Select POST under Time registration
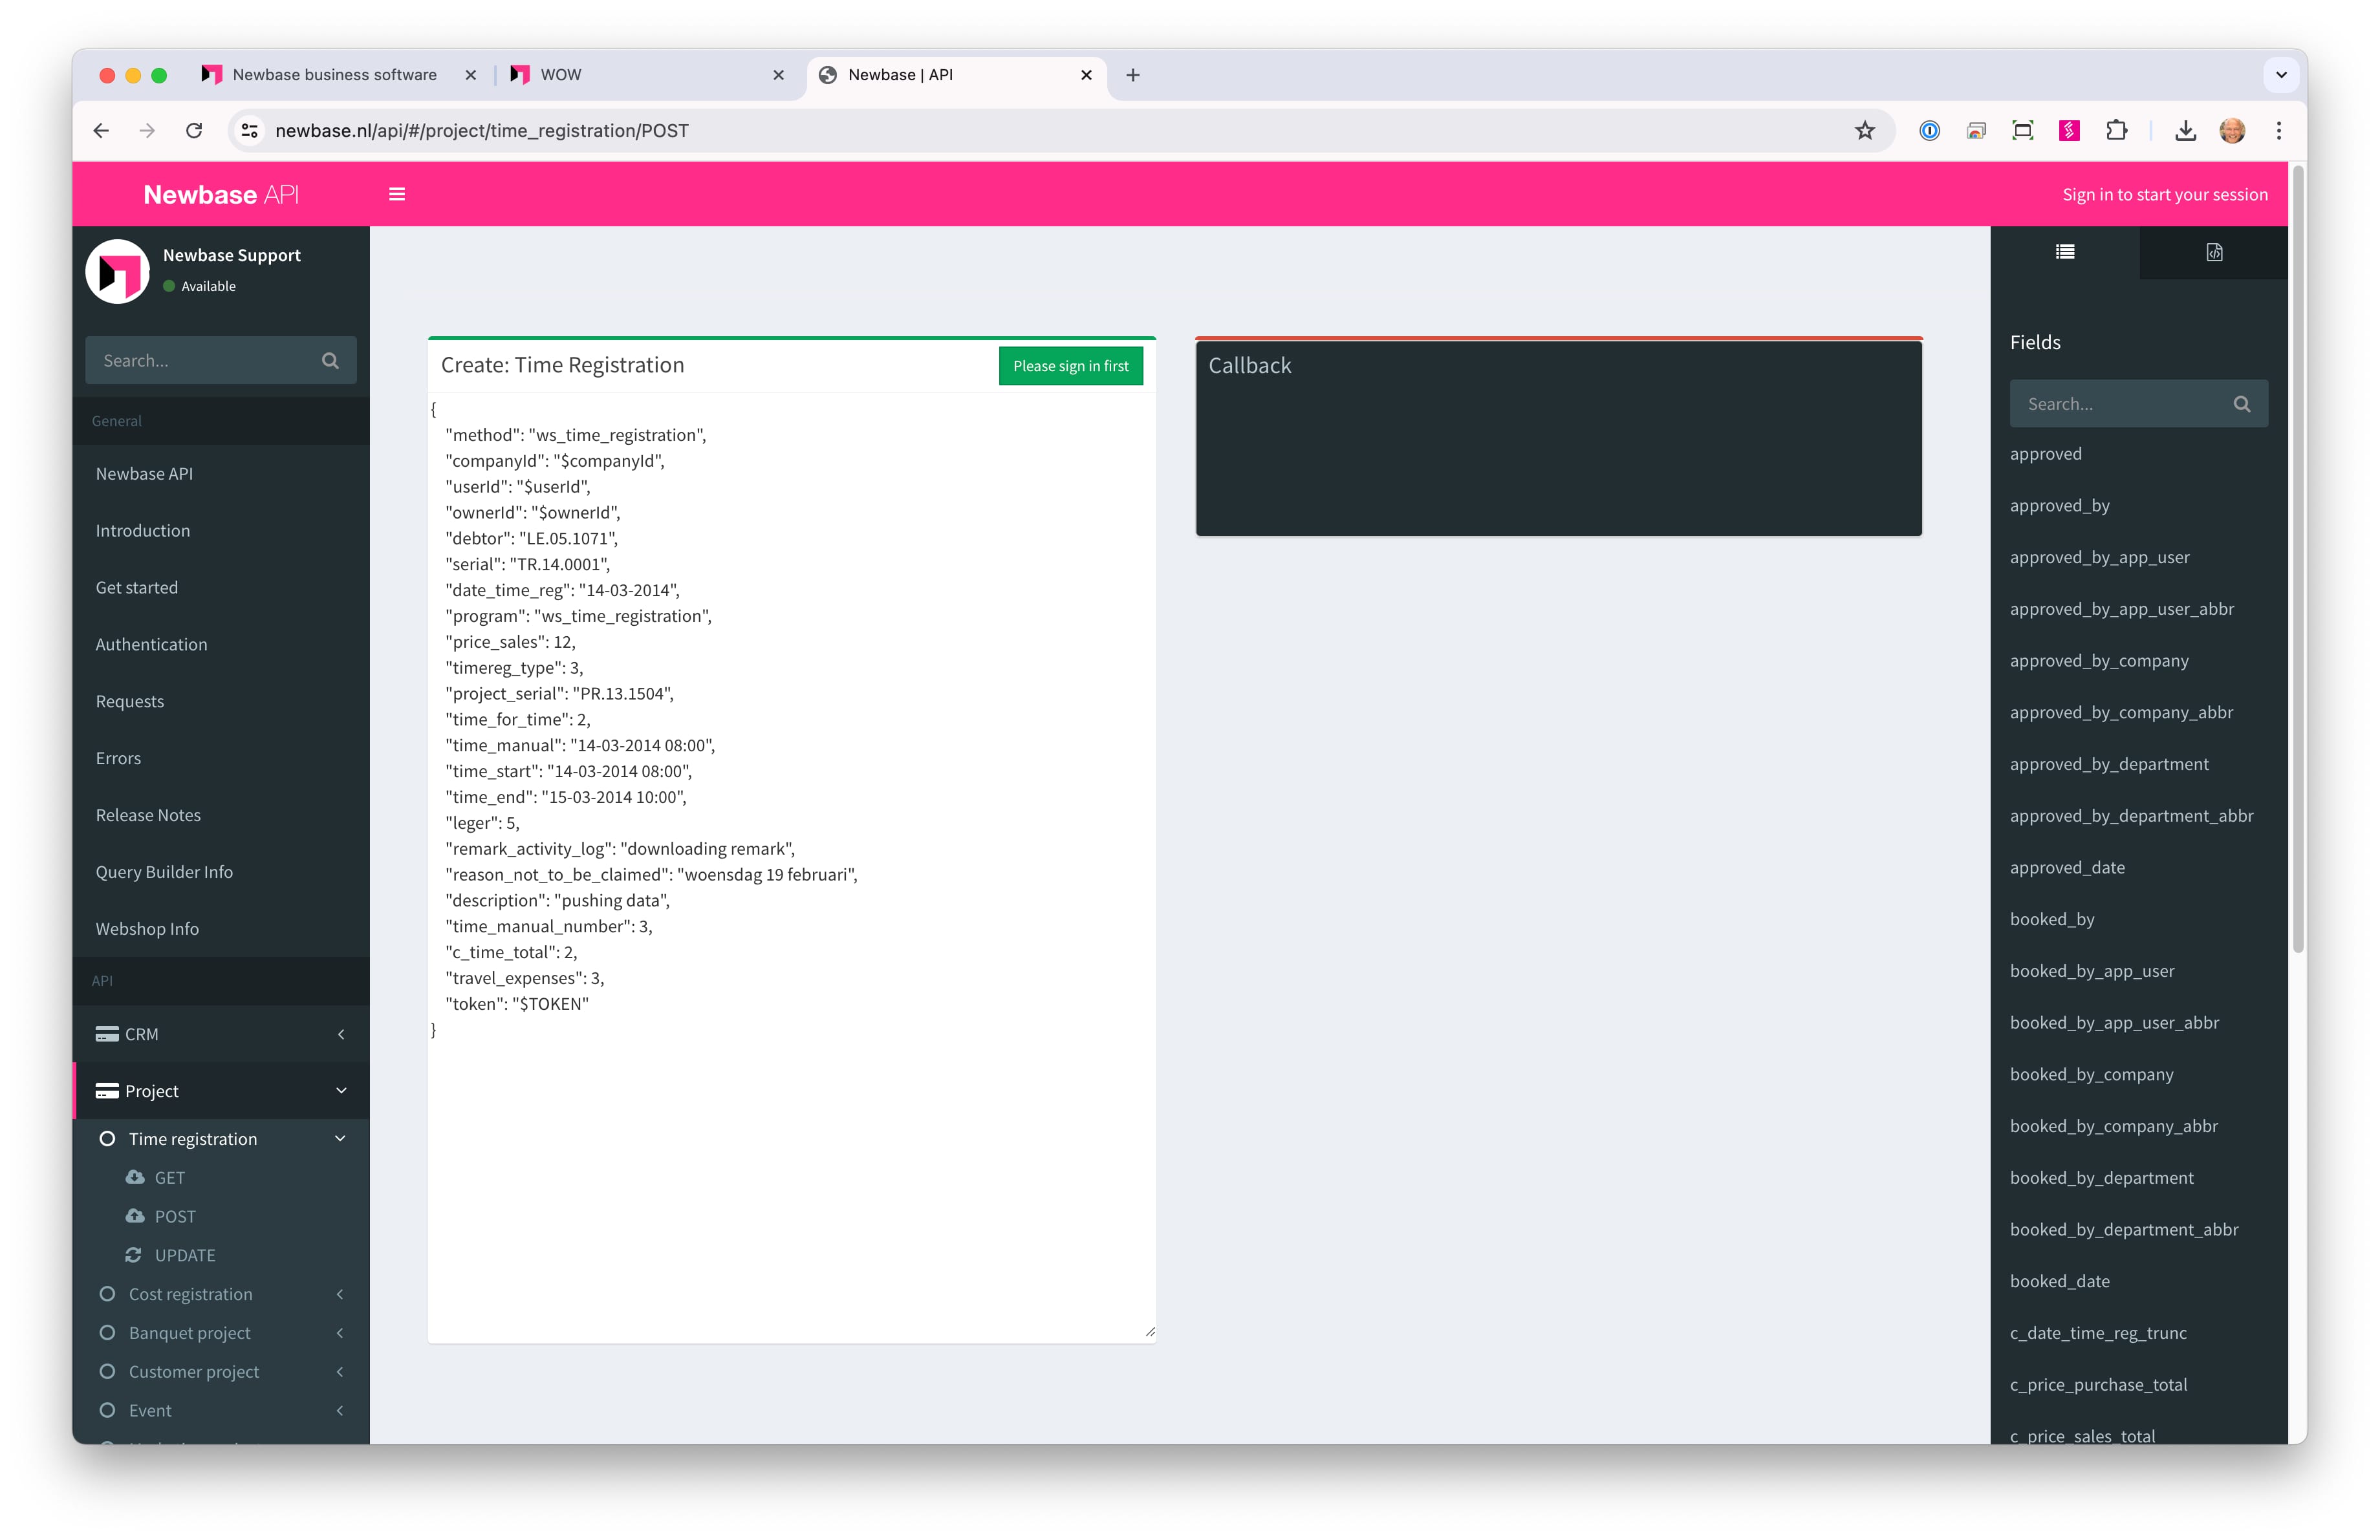The image size is (2380, 1540). coord(175,1216)
